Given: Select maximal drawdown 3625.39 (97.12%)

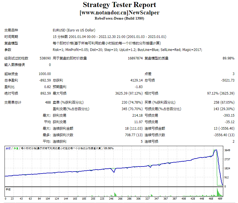Looking at the screenshot, I should (129, 93).
